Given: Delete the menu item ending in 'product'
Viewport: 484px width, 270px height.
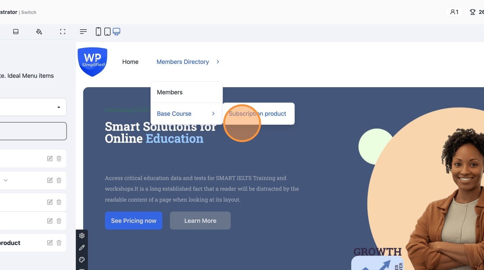Looking at the screenshot, I should tap(59, 243).
